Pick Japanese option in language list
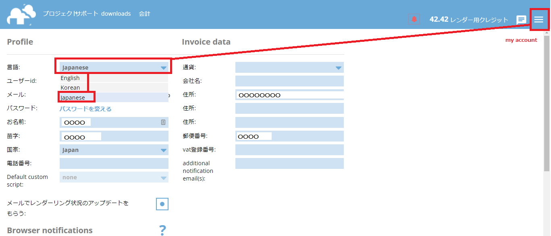 pyautogui.click(x=73, y=97)
